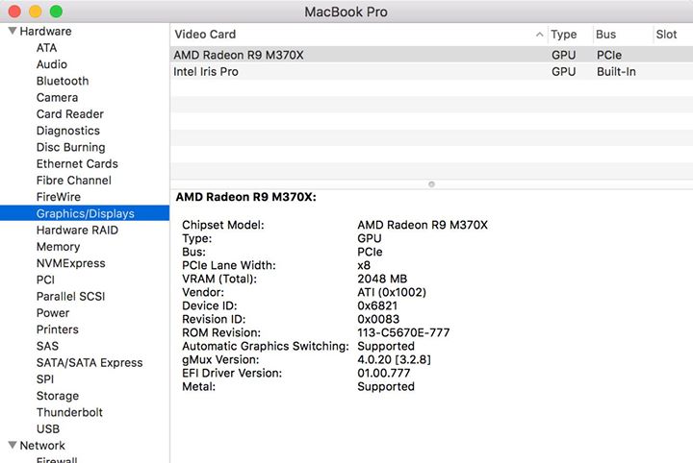The width and height of the screenshot is (693, 463).
Task: Minimize the window with the yellow button
Action: tap(36, 11)
